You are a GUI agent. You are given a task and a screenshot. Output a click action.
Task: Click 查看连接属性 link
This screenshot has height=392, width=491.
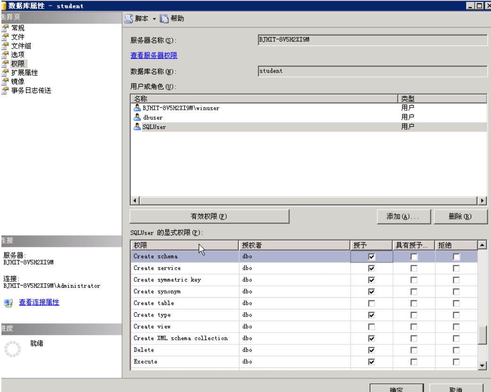[x=39, y=302]
